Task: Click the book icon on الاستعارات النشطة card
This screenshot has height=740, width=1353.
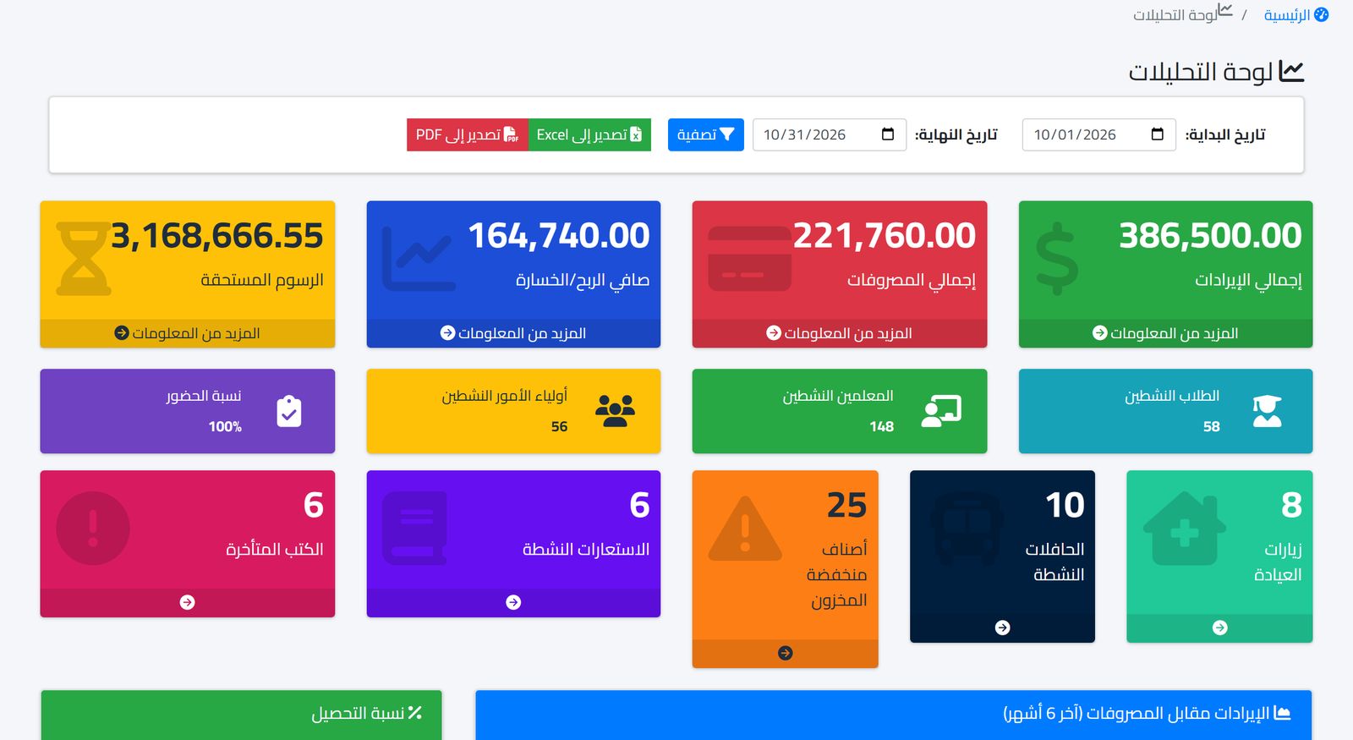Action: (x=414, y=529)
